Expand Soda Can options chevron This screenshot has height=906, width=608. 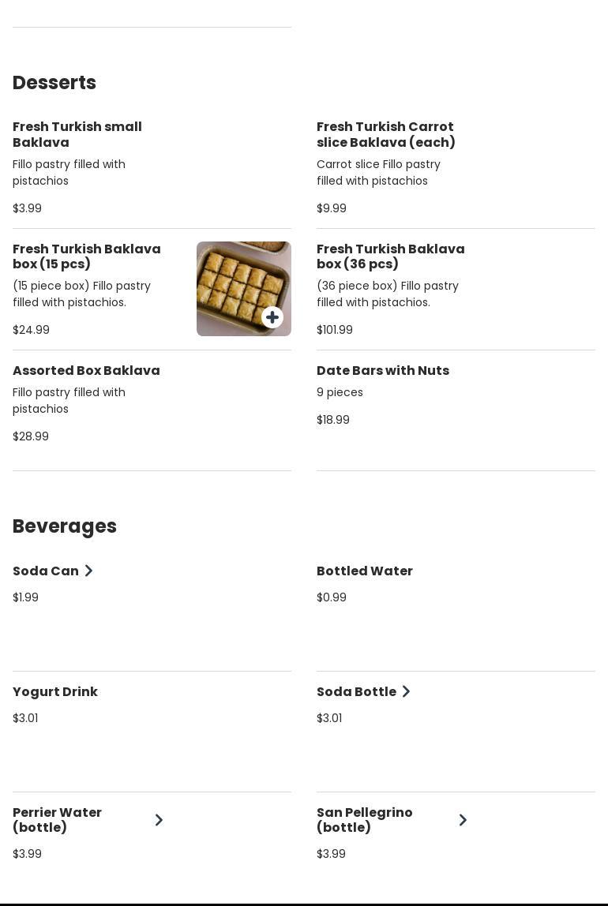click(x=88, y=571)
